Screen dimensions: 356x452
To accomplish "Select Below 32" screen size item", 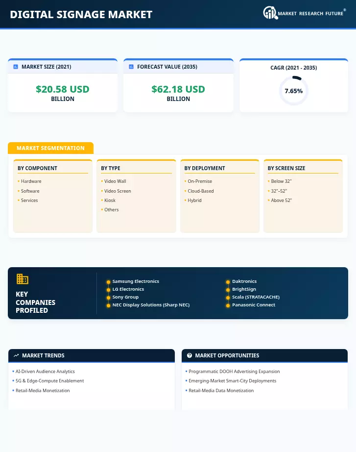I will (x=282, y=181).
